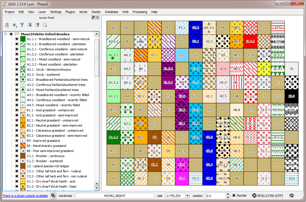Image resolution: width=306 pixels, height=202 pixels.
Task: Click the plugin update available link
Action: (25, 196)
